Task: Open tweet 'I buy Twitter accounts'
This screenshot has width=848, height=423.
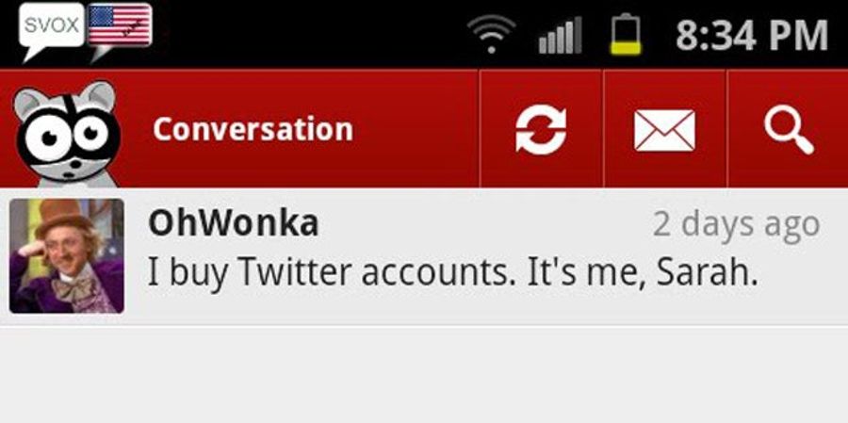Action: pyautogui.click(x=452, y=273)
